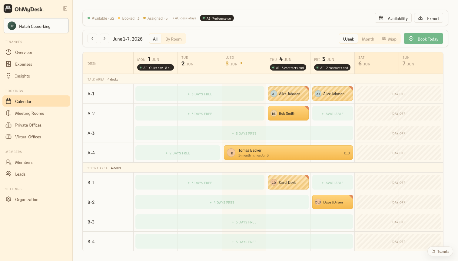Open Alice Johnson booking on Thursday
This screenshot has height=261, width=458.
click(x=288, y=94)
